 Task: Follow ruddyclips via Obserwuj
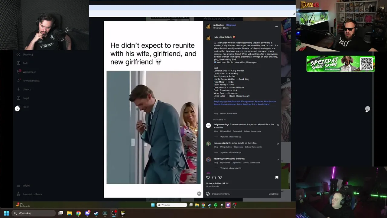[x=231, y=25]
